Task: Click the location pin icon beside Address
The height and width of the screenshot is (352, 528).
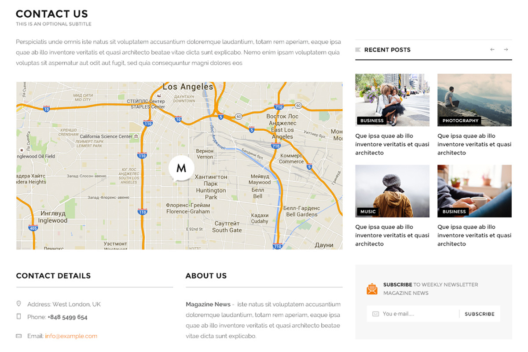Action: coord(18,304)
